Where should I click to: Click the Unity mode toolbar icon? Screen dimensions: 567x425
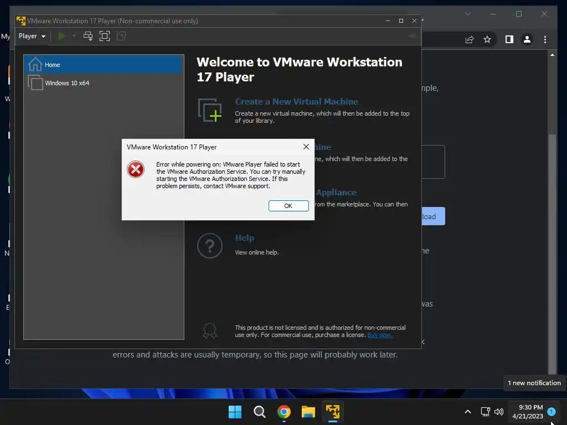tap(121, 36)
